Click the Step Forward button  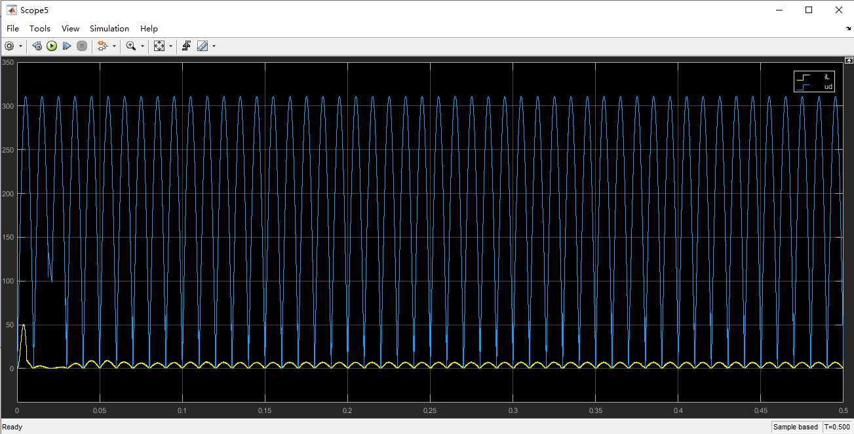click(x=67, y=46)
